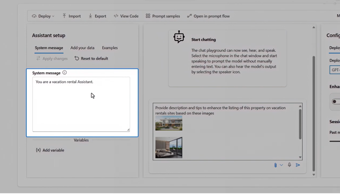Viewport: 340px width, 194px height.
Task: Click the prompt box scroll up arrow
Action: coord(300,106)
